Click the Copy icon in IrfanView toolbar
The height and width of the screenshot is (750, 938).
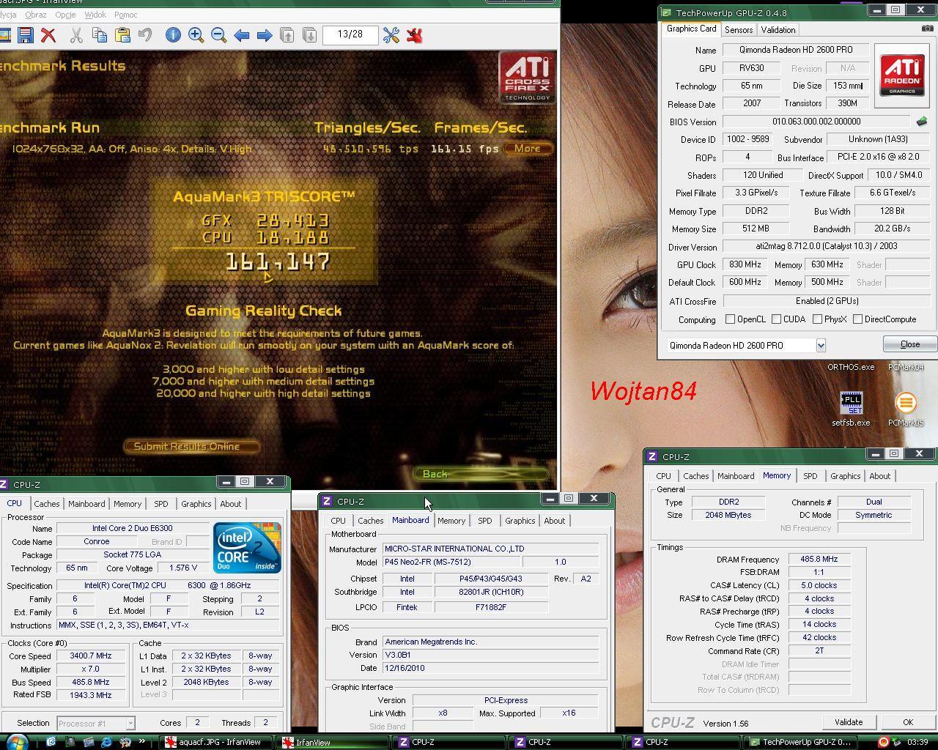tap(100, 35)
